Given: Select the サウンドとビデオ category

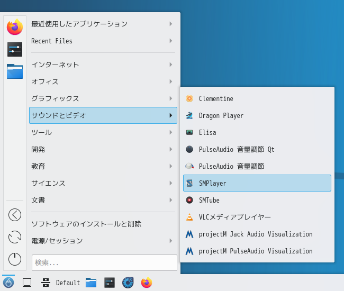Looking at the screenshot, I should [x=103, y=115].
